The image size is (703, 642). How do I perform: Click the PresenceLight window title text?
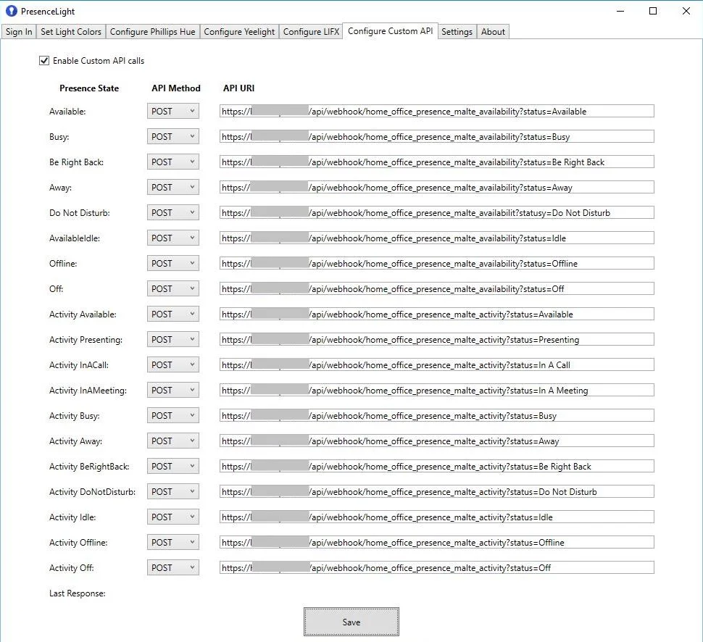(48, 11)
